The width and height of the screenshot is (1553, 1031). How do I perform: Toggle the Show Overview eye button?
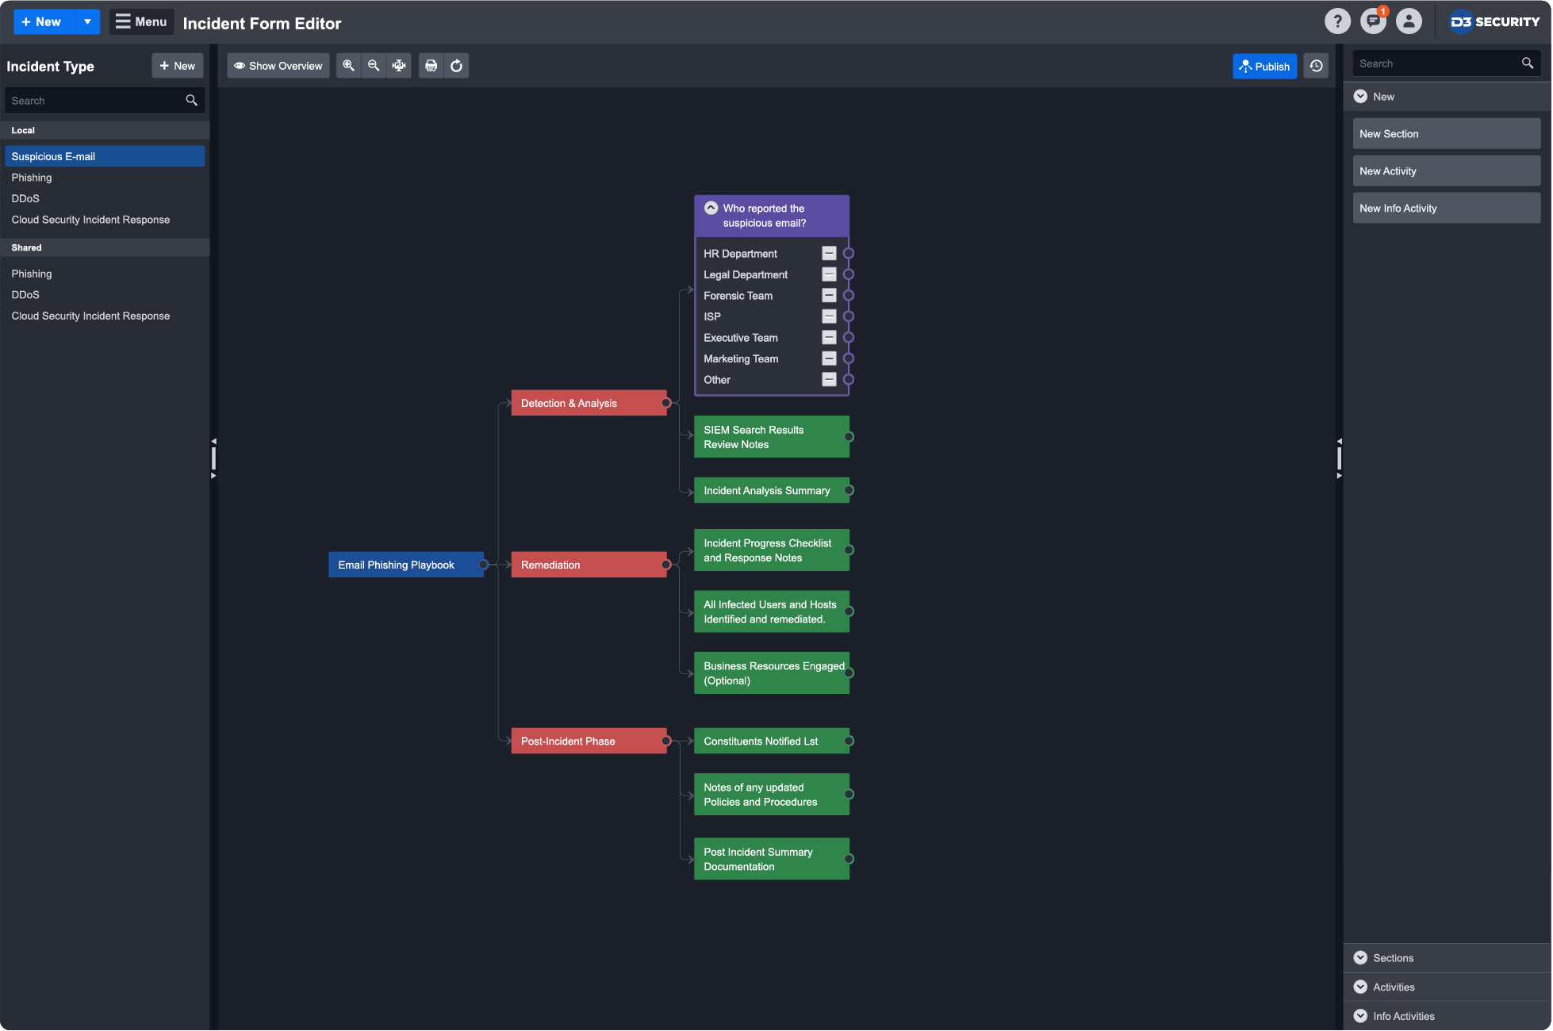click(x=278, y=66)
